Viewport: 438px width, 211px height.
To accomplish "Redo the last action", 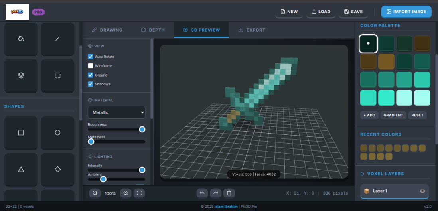I will coord(216,193).
